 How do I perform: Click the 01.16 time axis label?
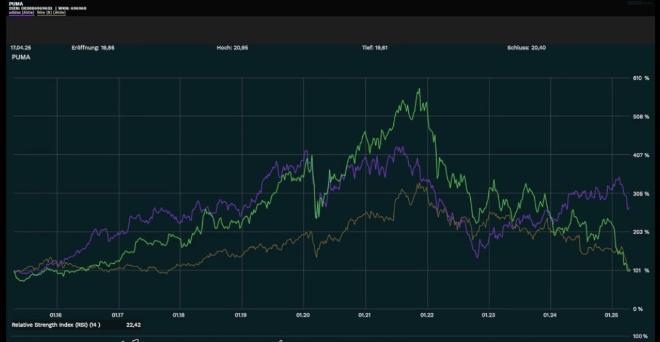[56, 315]
